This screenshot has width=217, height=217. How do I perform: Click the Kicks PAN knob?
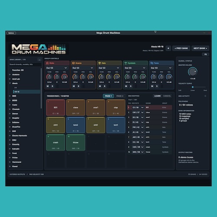point(57,77)
